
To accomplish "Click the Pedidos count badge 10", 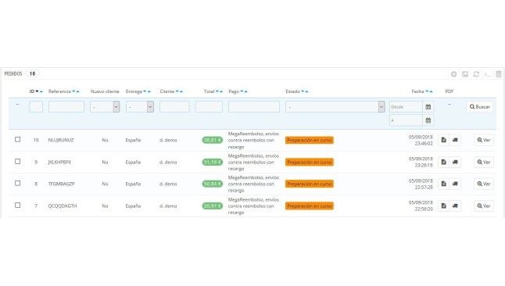I will (32, 73).
